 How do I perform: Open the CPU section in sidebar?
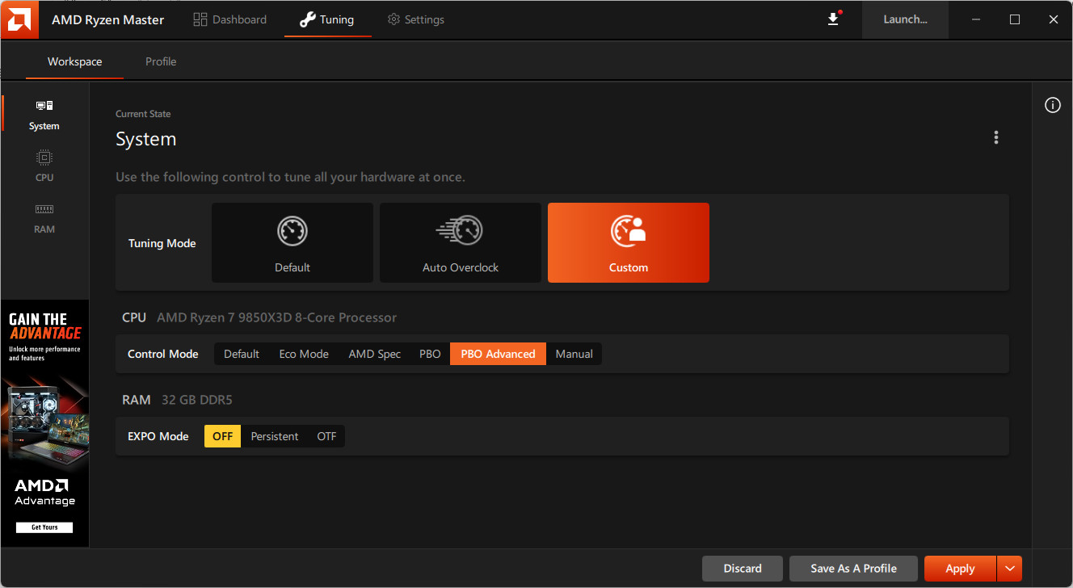(44, 166)
